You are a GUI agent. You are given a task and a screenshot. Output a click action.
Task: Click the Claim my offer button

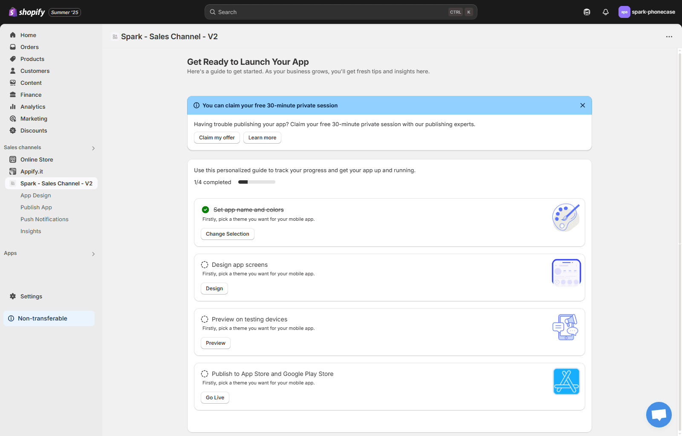coord(217,138)
